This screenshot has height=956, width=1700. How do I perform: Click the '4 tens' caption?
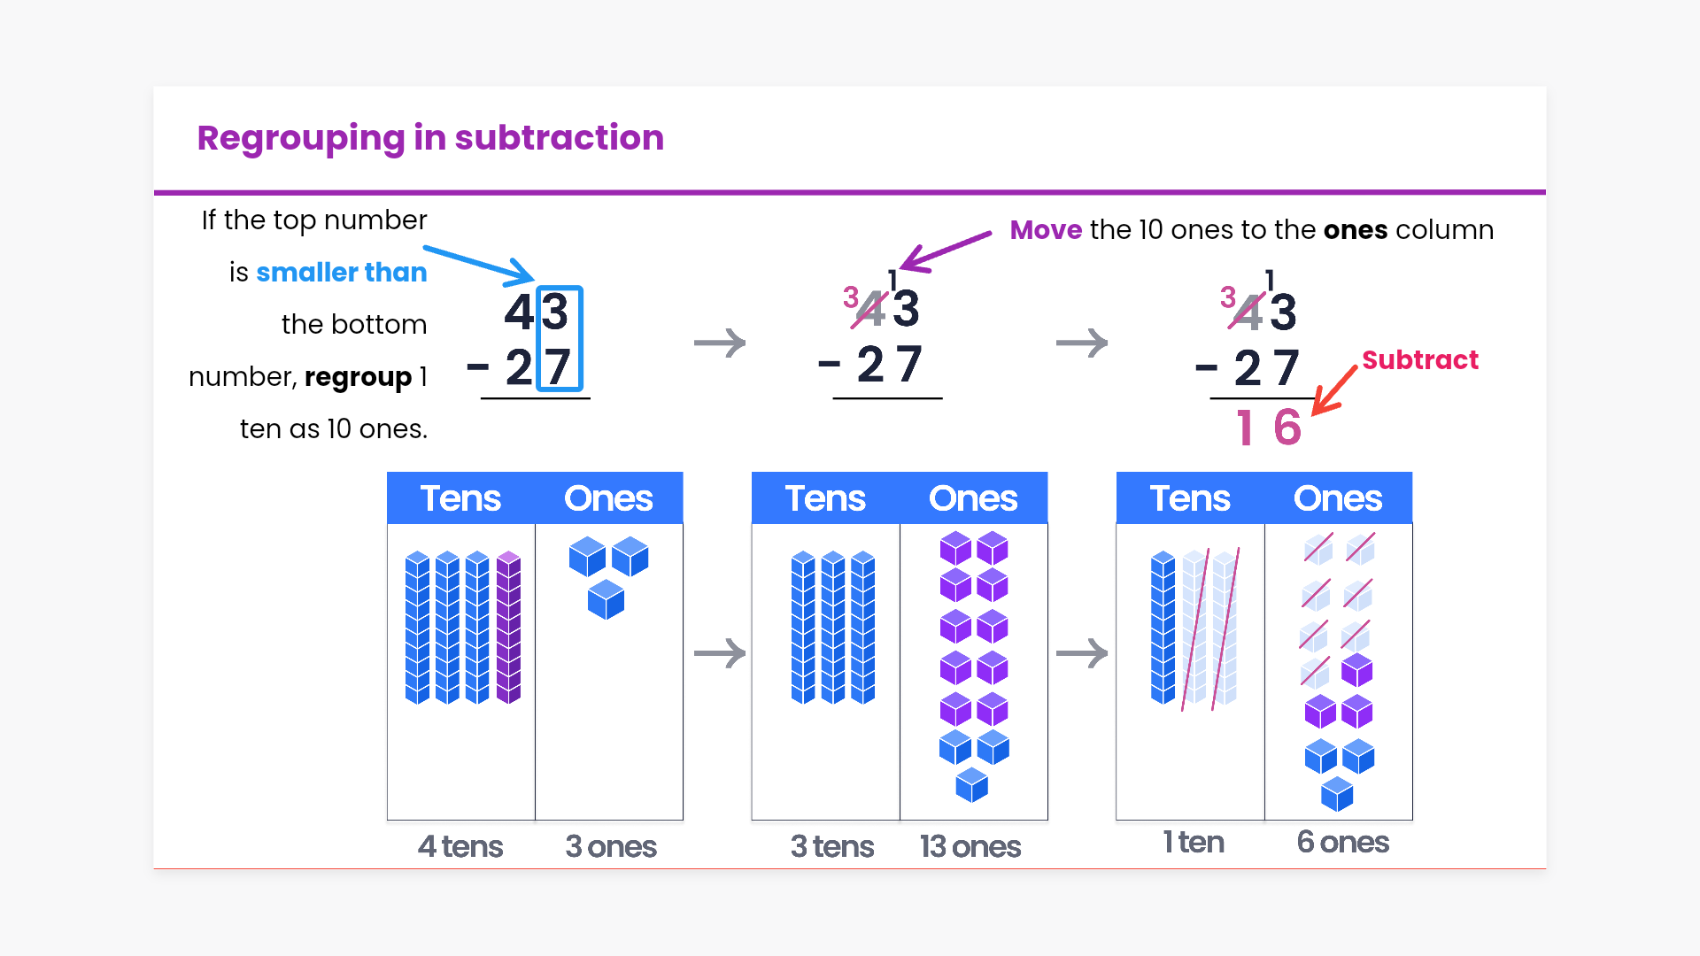460,847
